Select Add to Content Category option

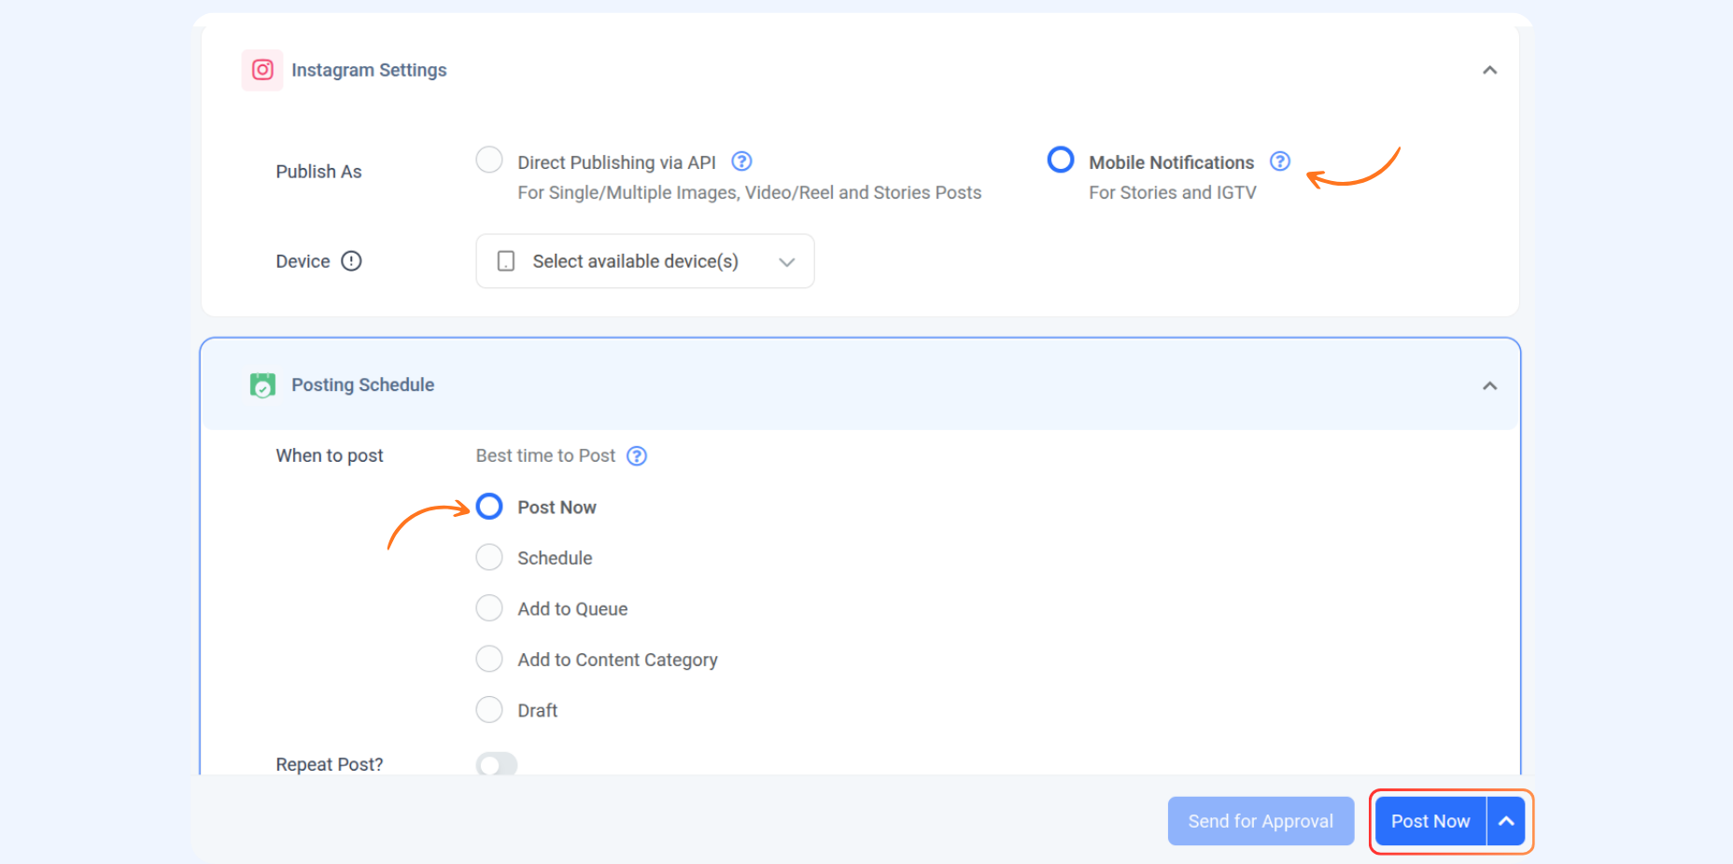489,659
